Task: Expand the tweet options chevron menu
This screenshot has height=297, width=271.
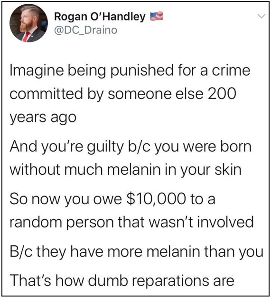Action: click(262, 16)
